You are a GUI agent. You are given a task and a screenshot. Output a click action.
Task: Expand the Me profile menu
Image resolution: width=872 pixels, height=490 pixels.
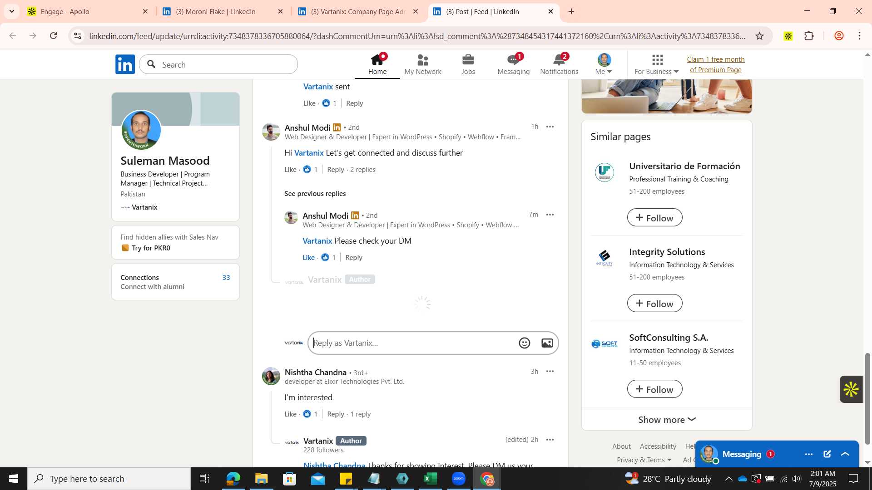coord(604,64)
